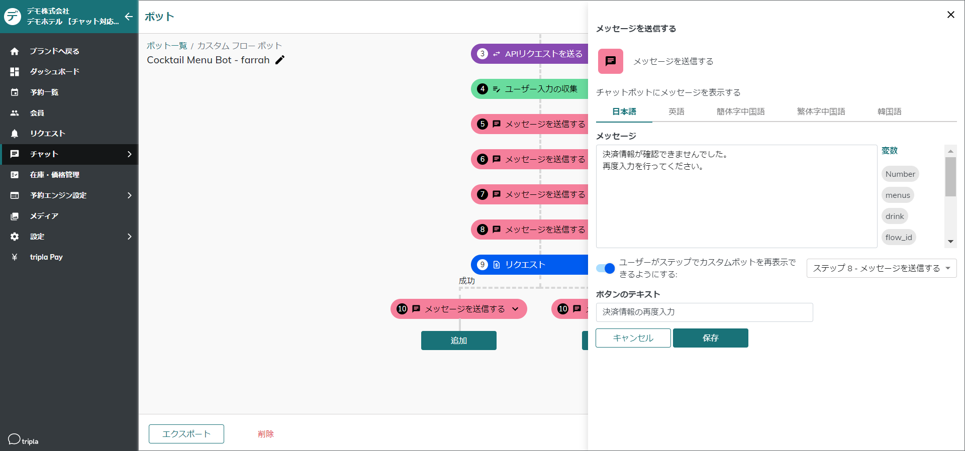The height and width of the screenshot is (451, 965).
Task: Open the ステップ 8 step dropdown
Action: tap(881, 268)
